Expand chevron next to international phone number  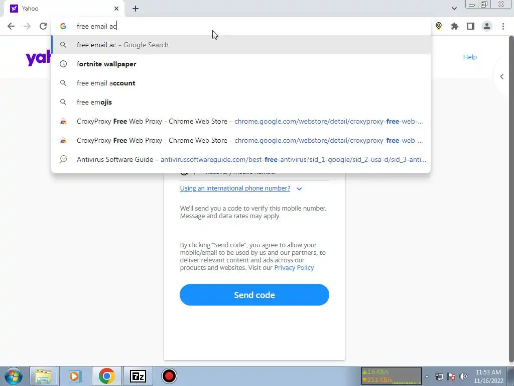[x=299, y=189]
